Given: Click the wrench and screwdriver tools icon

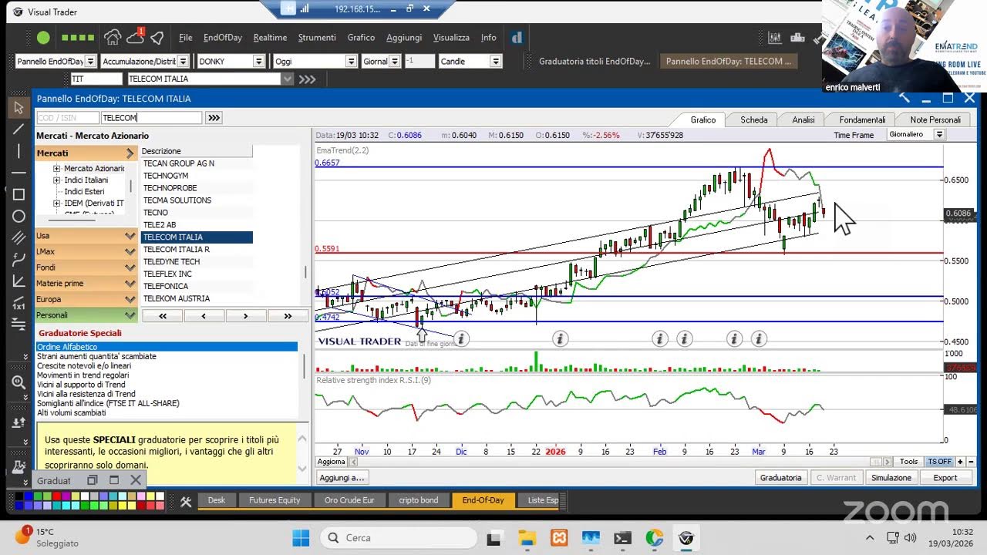Looking at the screenshot, I should 185,501.
